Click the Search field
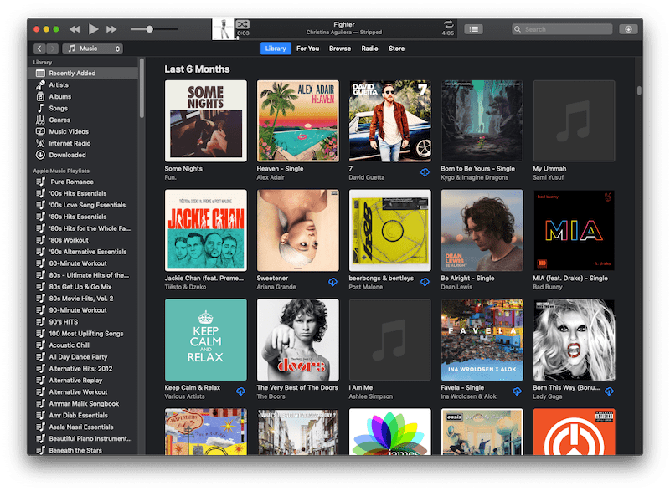 (x=562, y=29)
